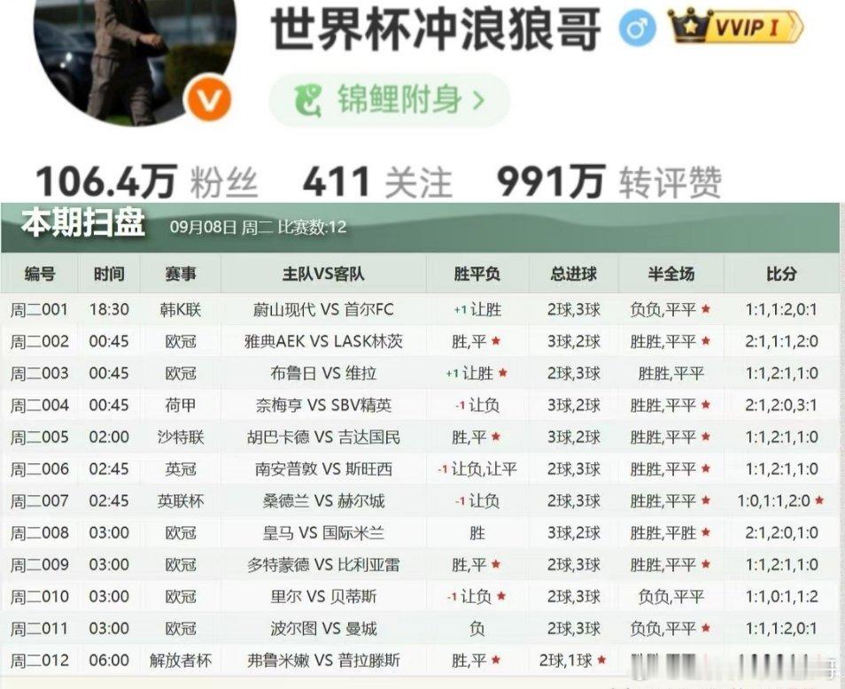
Task: Click the red star after score 1:0,1:1,2:0
Action: (819, 500)
